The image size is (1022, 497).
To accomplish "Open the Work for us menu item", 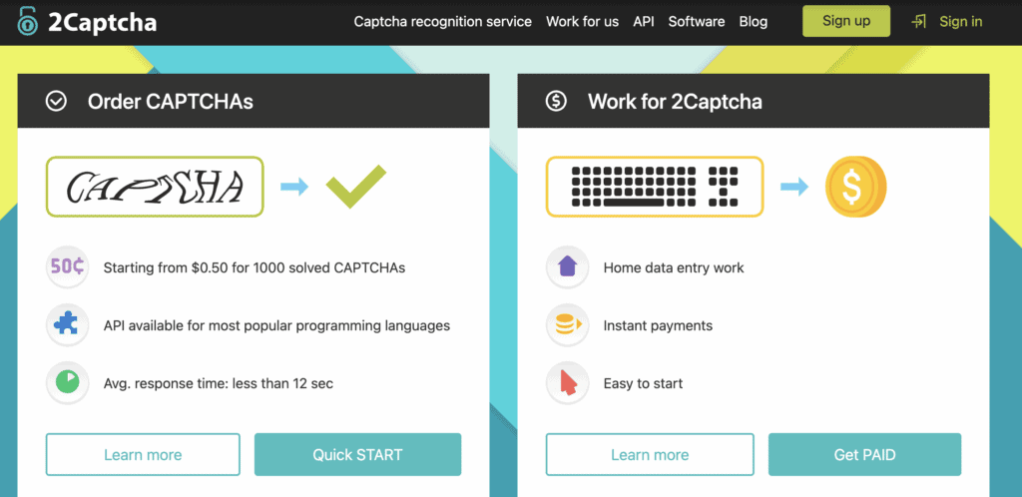I will [x=582, y=22].
